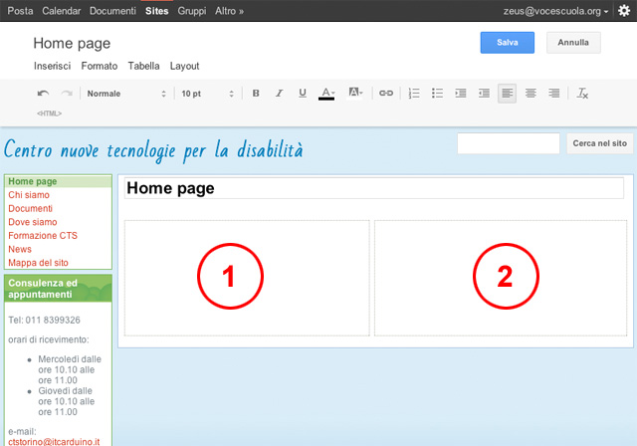Toggle italic text formatting

click(x=279, y=94)
